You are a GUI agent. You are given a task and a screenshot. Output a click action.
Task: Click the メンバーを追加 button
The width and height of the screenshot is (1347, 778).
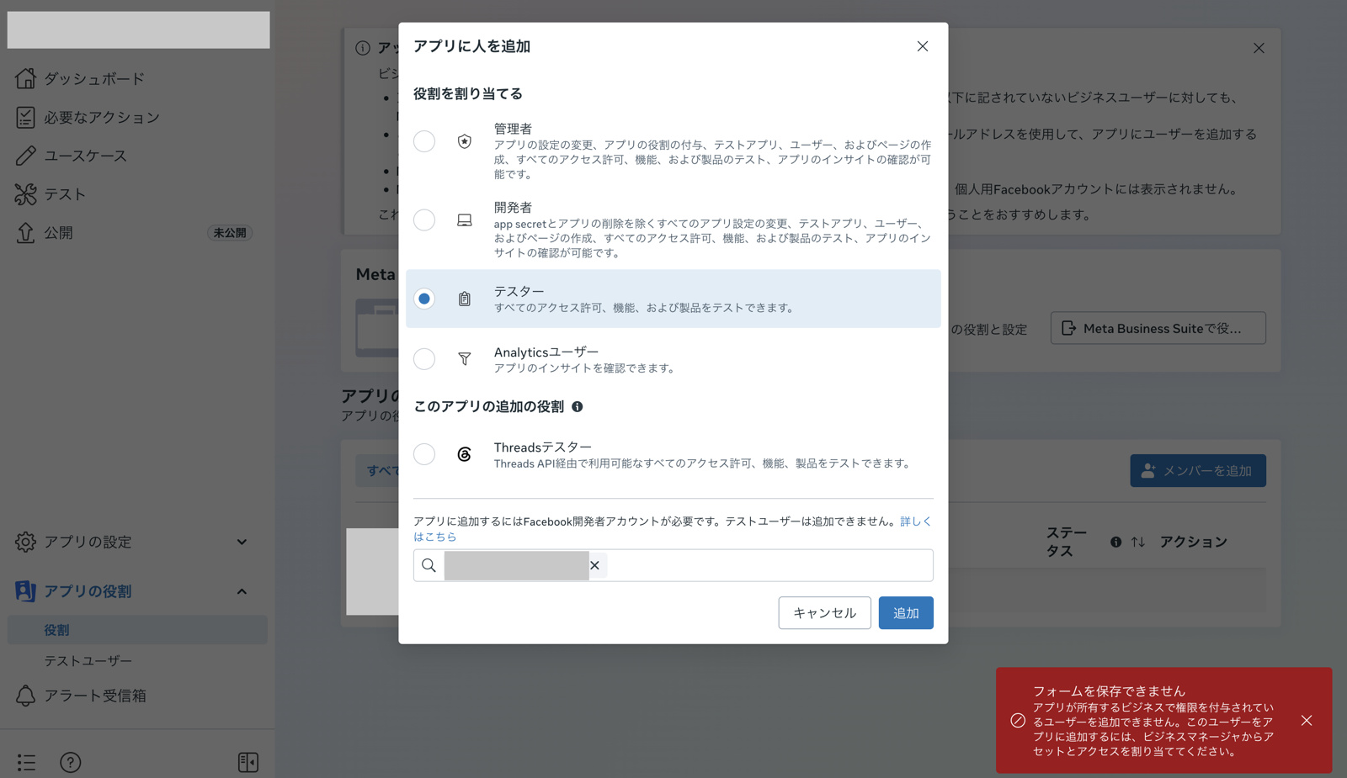tap(1198, 471)
